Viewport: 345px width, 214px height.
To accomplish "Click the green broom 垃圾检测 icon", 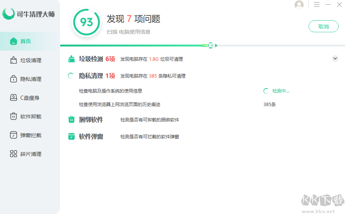I will pos(71,59).
